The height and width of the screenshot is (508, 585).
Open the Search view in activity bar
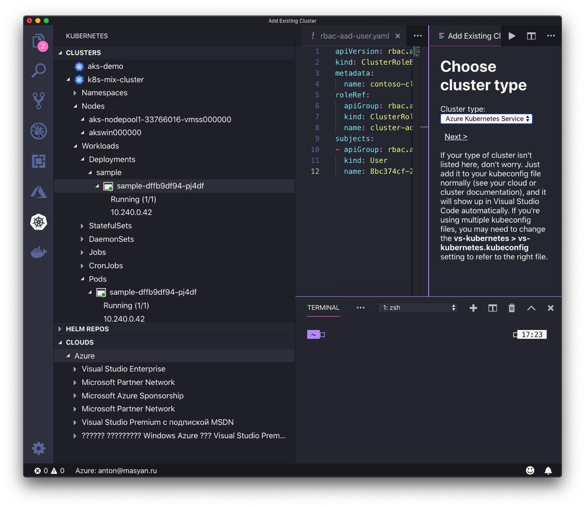point(38,70)
